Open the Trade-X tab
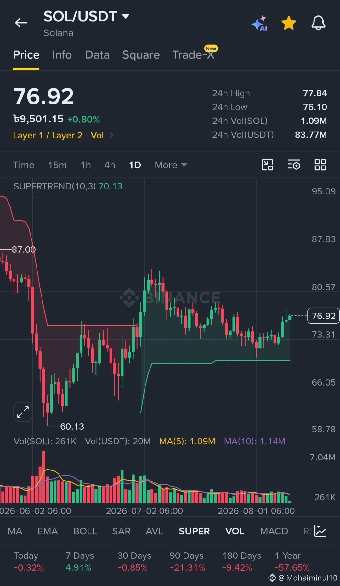This screenshot has width=340, height=586. (x=193, y=55)
